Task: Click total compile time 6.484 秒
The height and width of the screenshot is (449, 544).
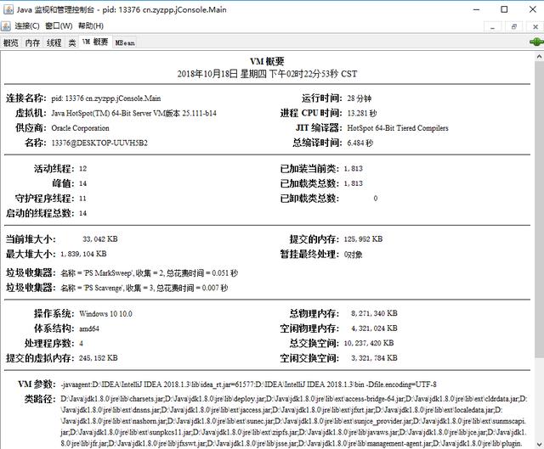Action: 360,143
